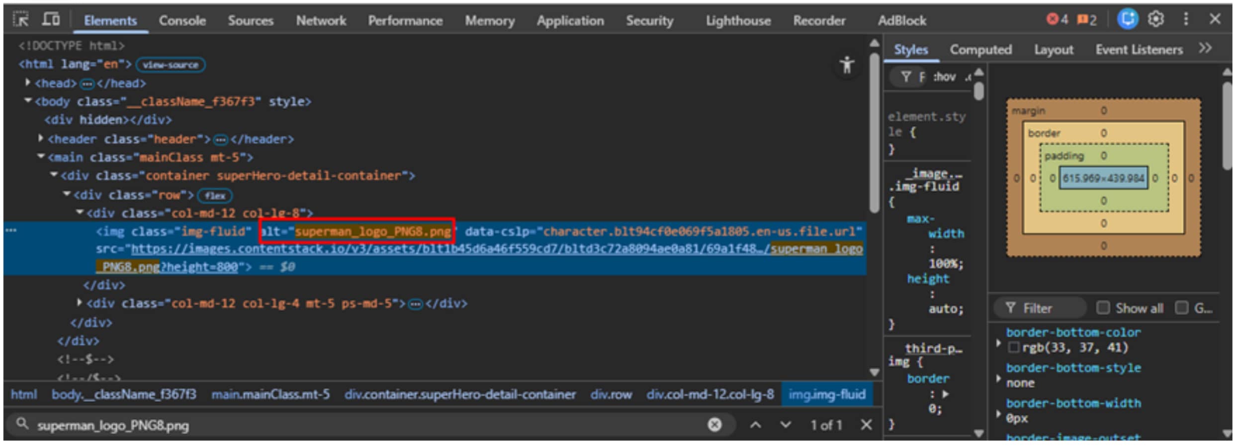Screen dimensions: 1238x447
Task: Close the DOM search bar
Action: point(866,425)
